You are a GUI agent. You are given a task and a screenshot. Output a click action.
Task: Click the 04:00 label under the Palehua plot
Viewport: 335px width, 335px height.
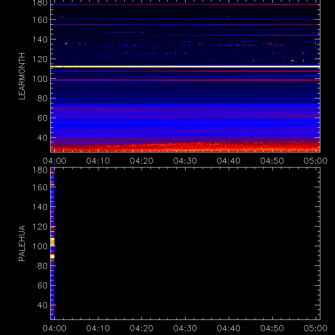[54, 328]
